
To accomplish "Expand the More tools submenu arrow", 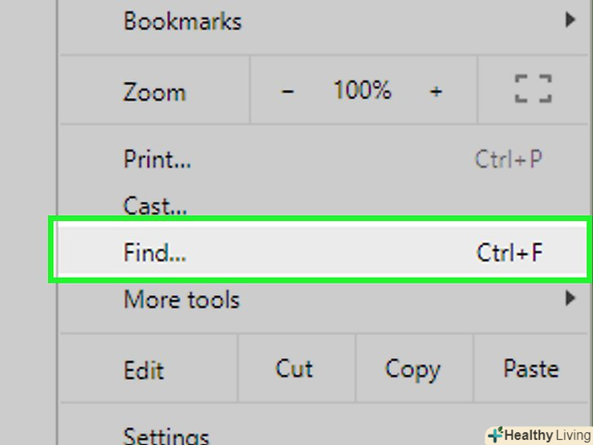I will (x=571, y=299).
